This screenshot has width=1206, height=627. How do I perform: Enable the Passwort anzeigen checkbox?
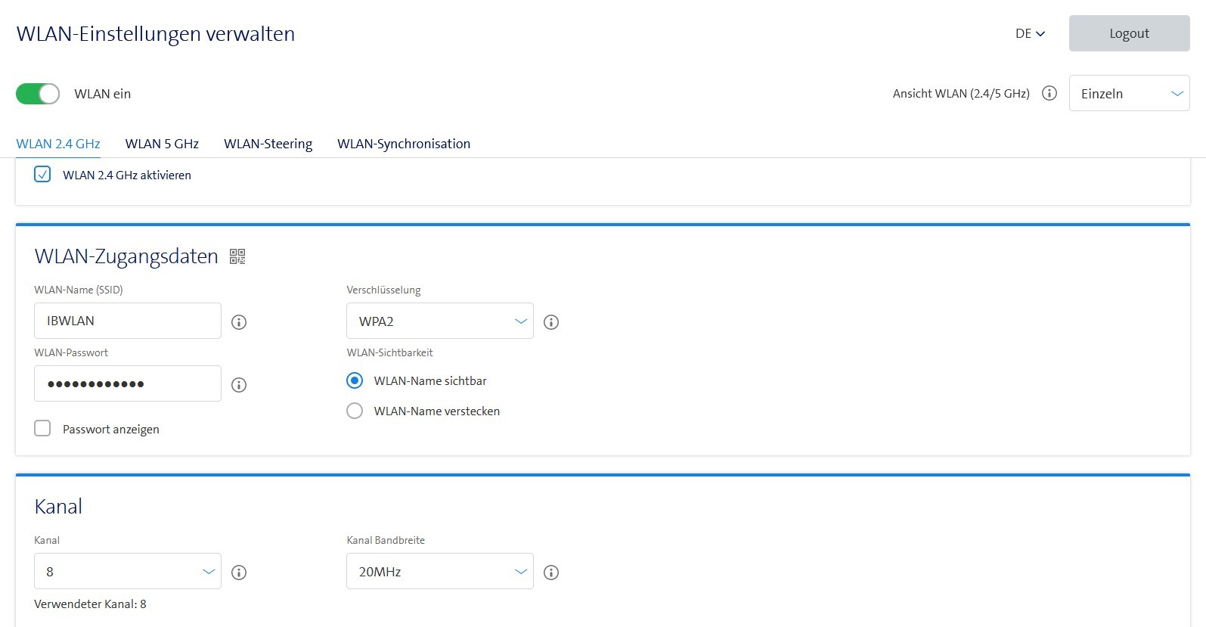point(43,429)
